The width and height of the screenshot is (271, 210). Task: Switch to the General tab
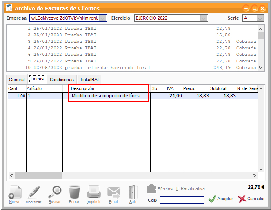[x=17, y=80]
